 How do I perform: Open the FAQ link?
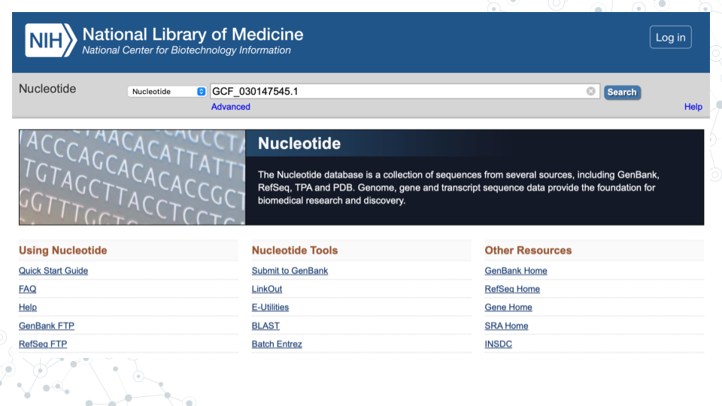(x=28, y=289)
